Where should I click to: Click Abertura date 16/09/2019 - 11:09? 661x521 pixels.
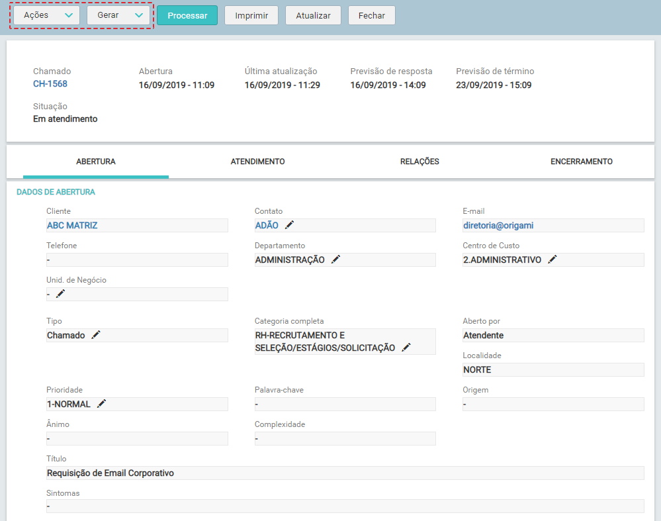point(177,85)
